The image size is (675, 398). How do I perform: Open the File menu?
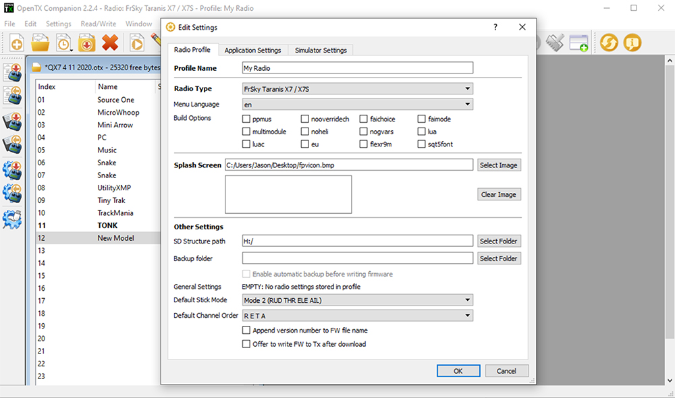[9, 24]
